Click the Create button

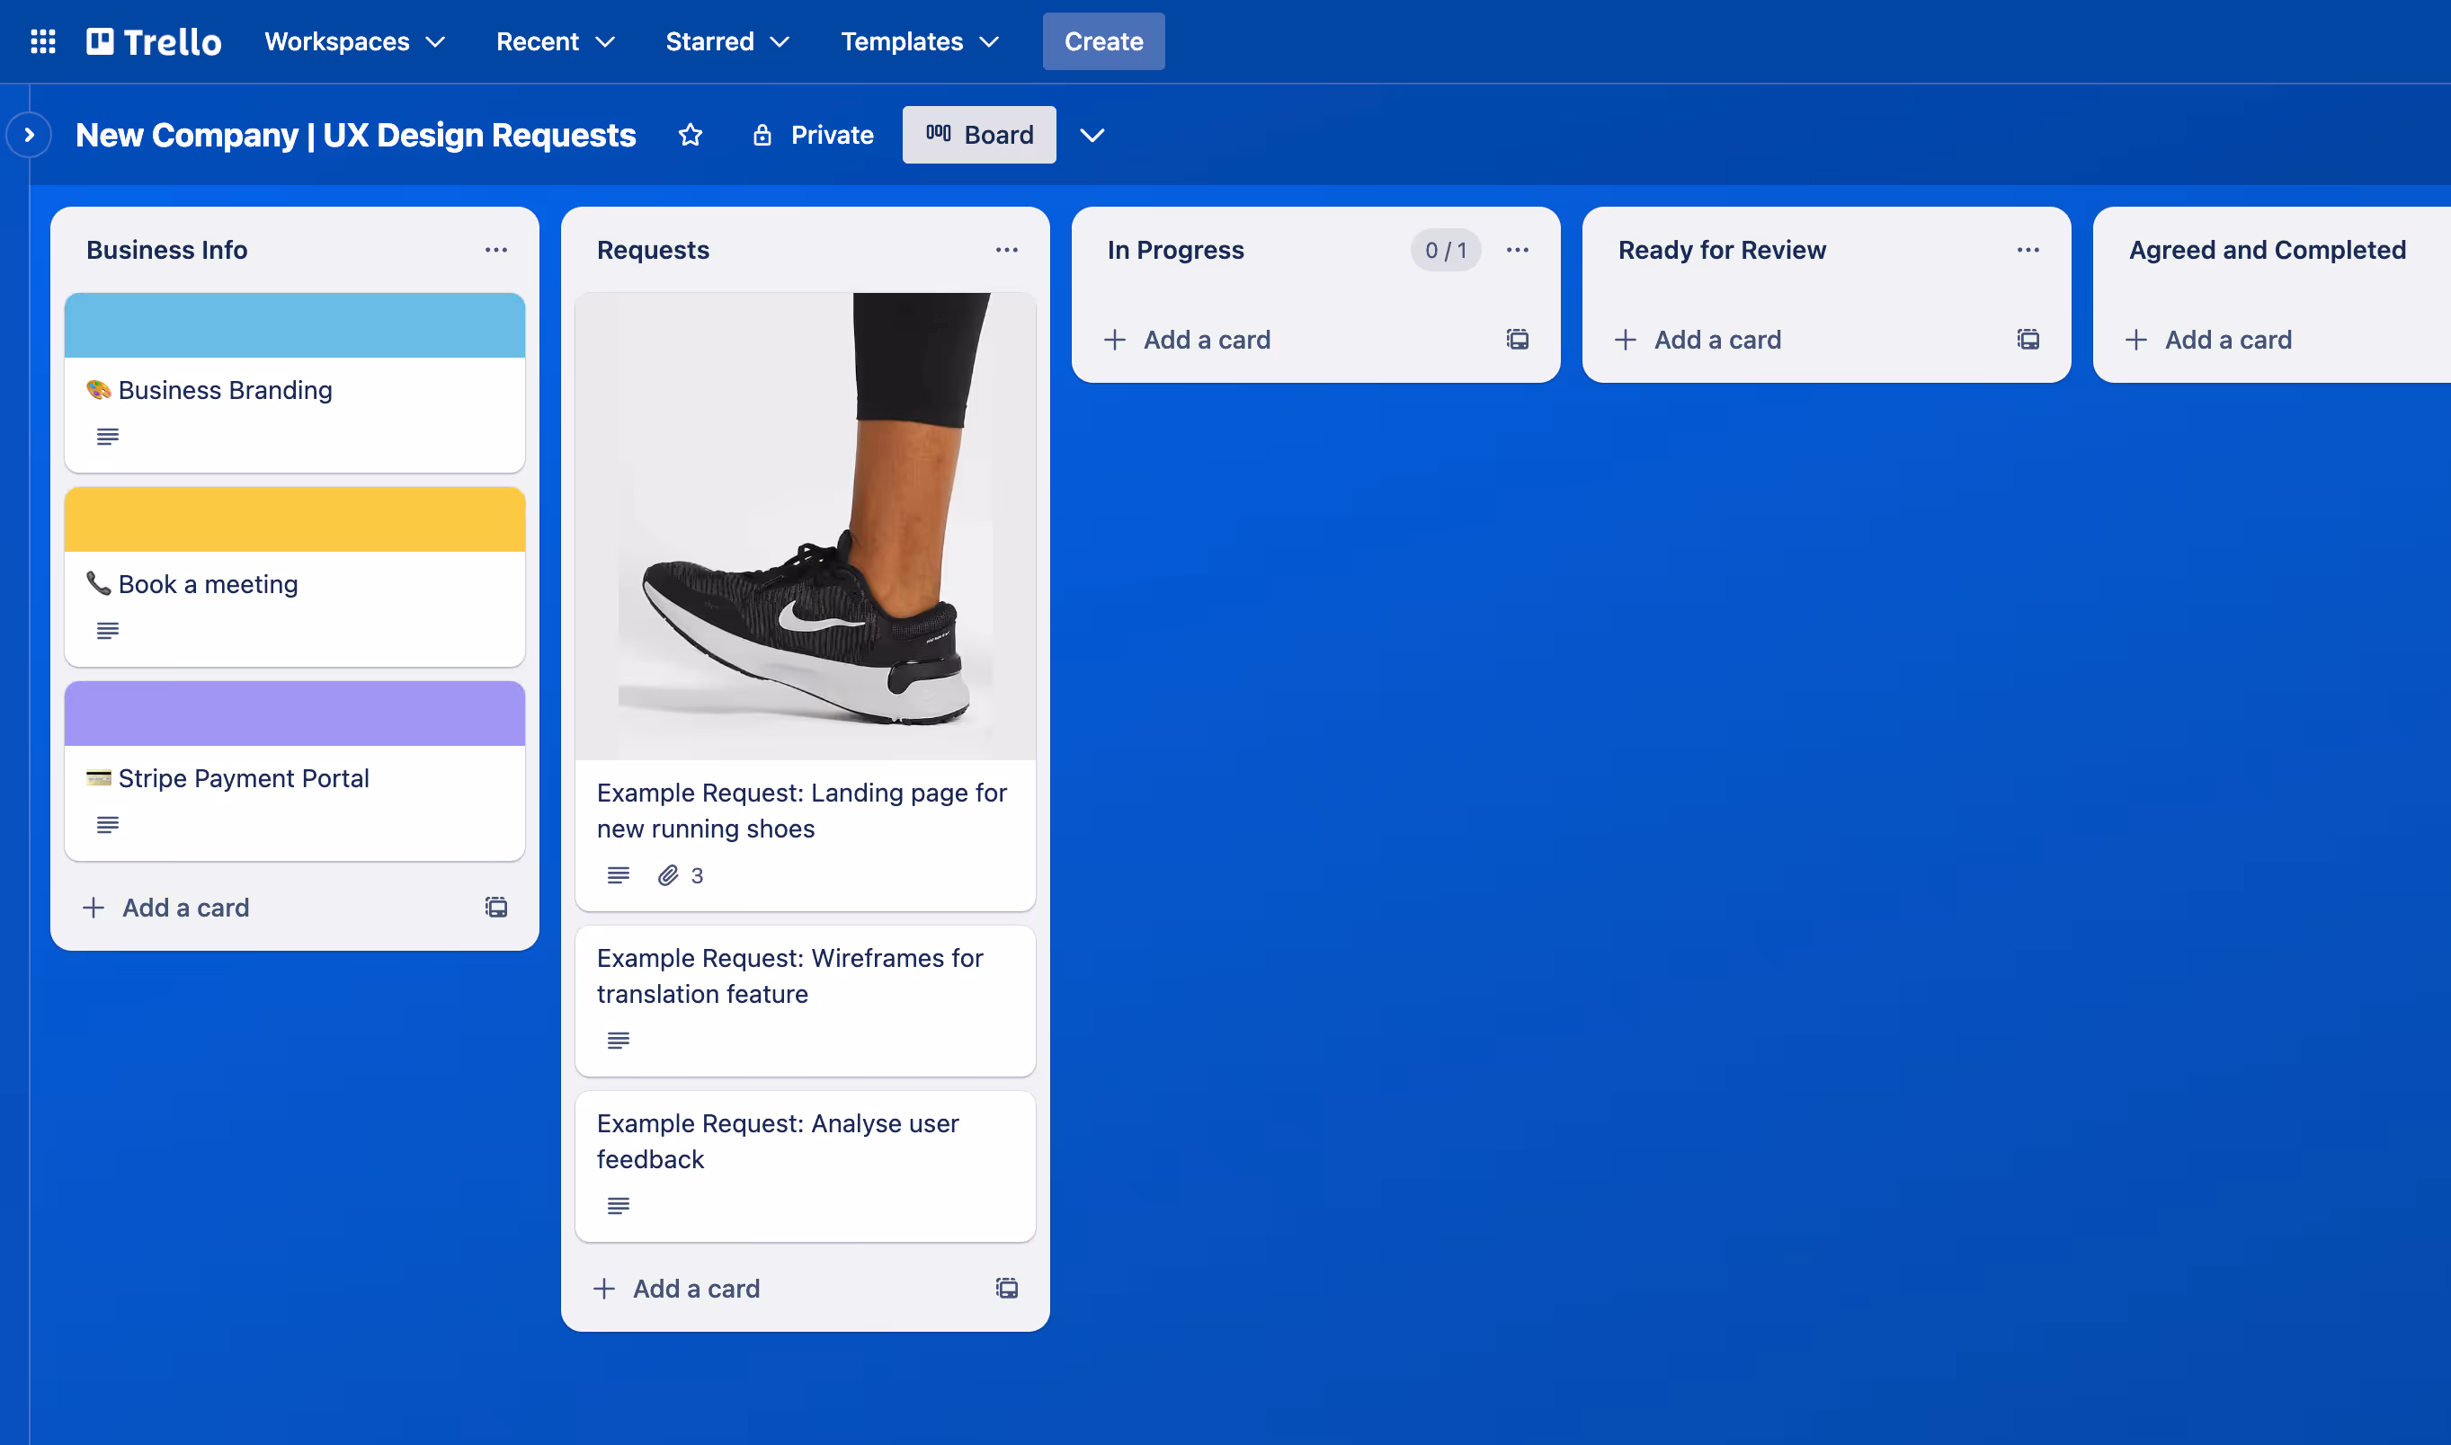(x=1102, y=41)
